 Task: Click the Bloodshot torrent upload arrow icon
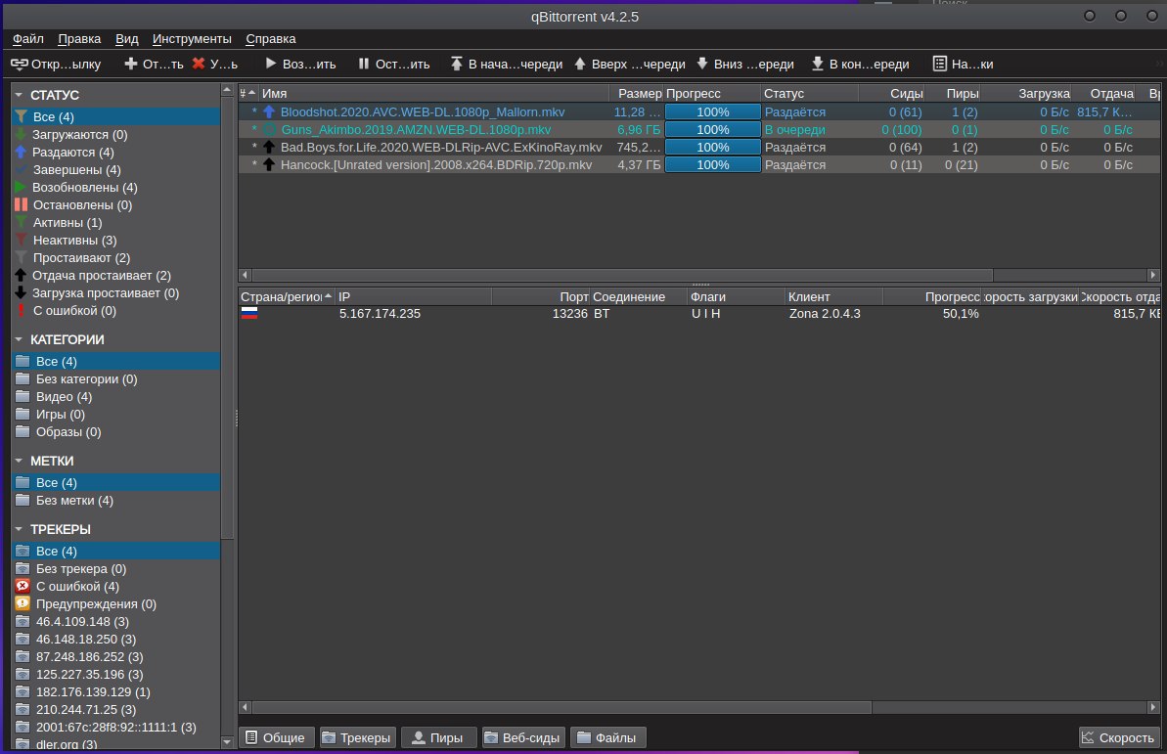point(269,111)
